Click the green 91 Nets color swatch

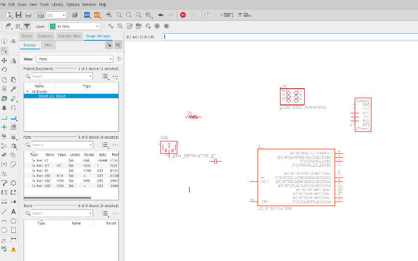coord(53,26)
